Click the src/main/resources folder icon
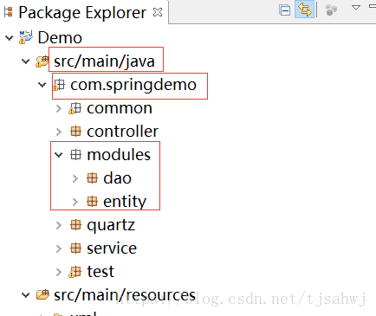The height and width of the screenshot is (316, 376). point(42,294)
